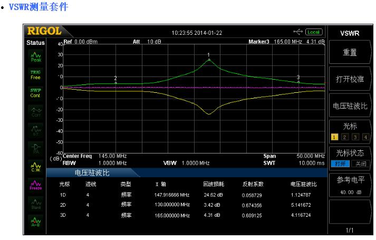This screenshot has width=376, height=240.
Task: Turn marker state on with 打开
Action: pyautogui.click(x=339, y=164)
